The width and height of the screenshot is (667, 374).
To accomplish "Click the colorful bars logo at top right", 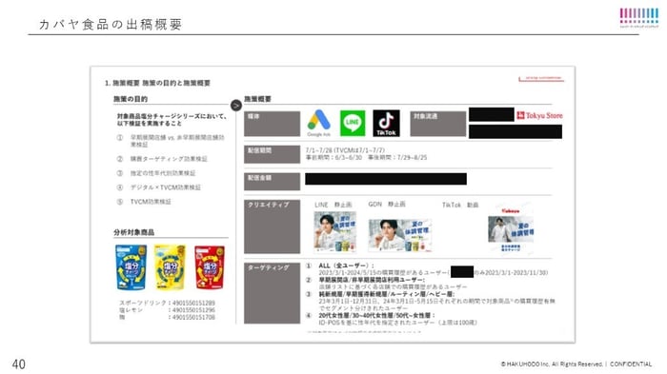I will pyautogui.click(x=639, y=18).
